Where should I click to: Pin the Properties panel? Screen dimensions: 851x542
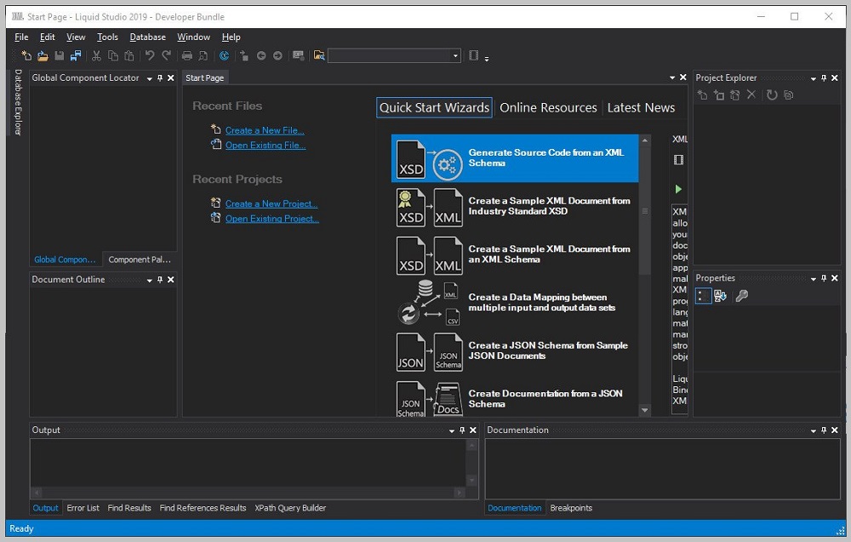[x=824, y=277]
